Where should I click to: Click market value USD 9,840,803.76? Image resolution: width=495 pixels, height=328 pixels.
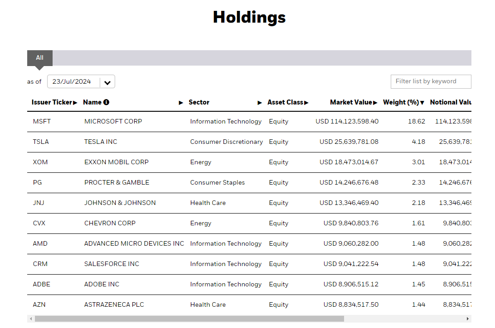(351, 223)
